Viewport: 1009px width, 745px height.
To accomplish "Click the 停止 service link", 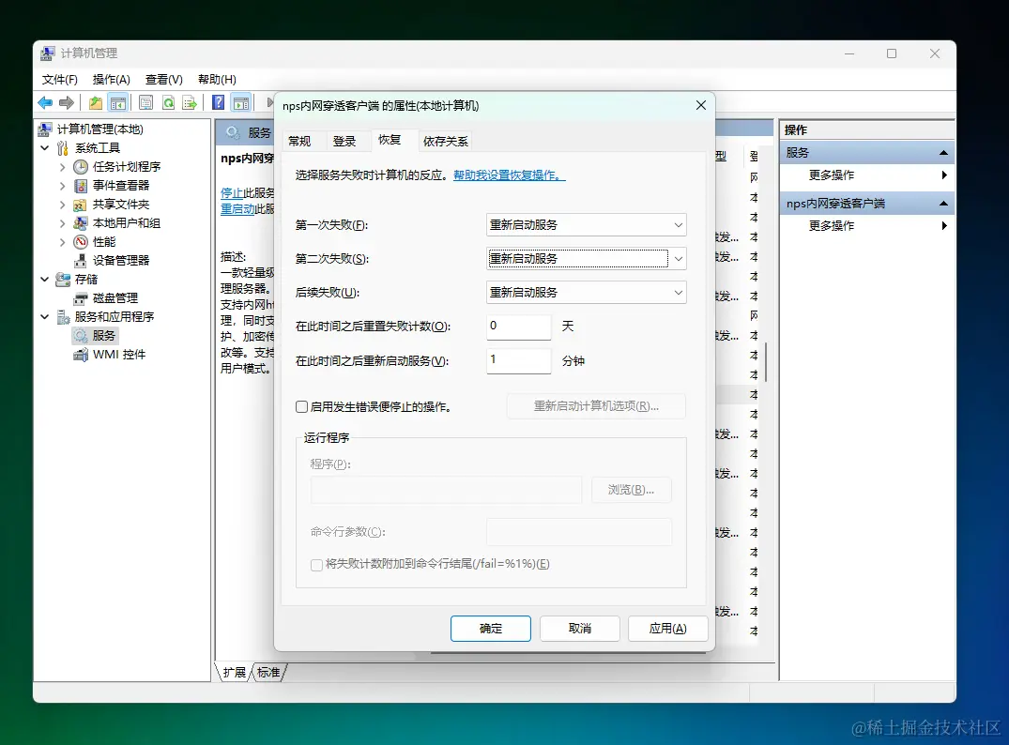I will coord(232,193).
